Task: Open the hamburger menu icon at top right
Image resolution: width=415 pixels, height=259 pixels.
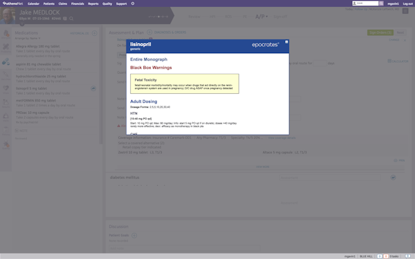Action: (405, 11)
